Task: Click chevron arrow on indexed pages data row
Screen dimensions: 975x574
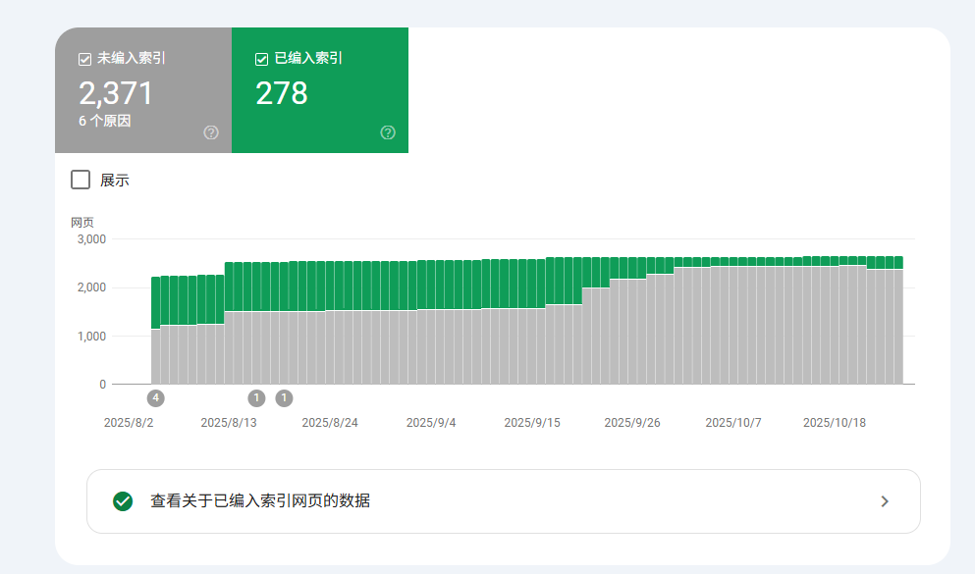Action: point(885,501)
